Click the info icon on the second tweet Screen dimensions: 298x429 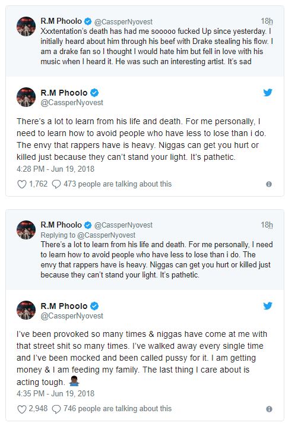pos(269,409)
